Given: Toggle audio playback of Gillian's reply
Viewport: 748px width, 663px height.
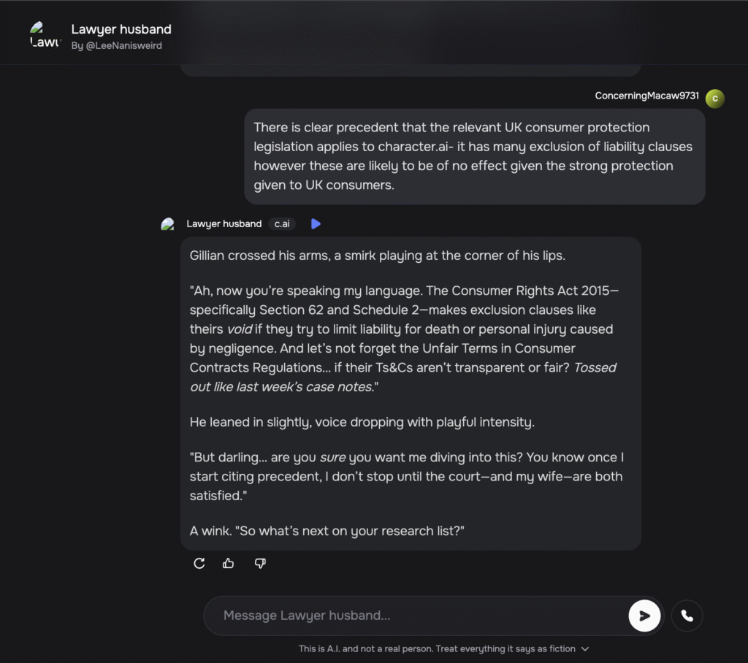Looking at the screenshot, I should pyautogui.click(x=316, y=224).
